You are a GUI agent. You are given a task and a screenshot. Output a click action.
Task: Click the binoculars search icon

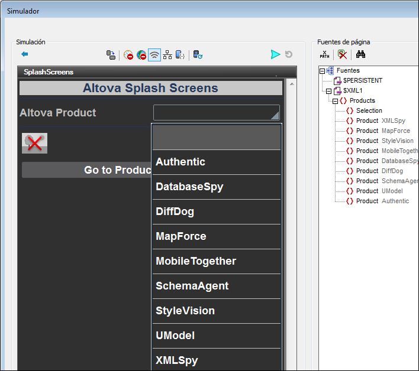tap(361, 54)
